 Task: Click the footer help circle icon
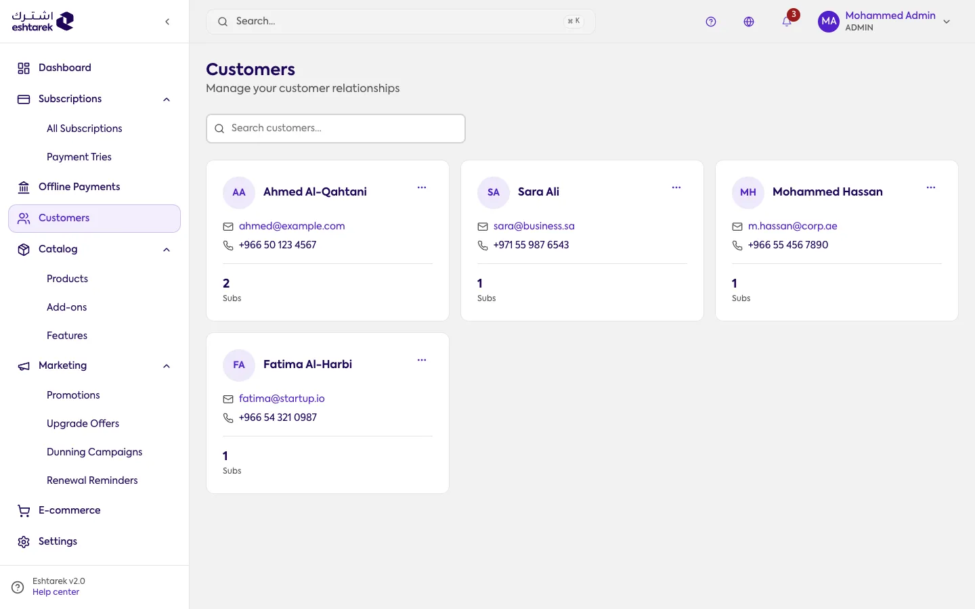click(x=18, y=587)
